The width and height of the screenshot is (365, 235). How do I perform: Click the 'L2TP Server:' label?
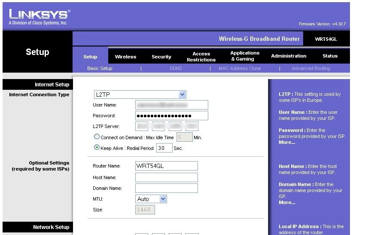[x=106, y=126]
